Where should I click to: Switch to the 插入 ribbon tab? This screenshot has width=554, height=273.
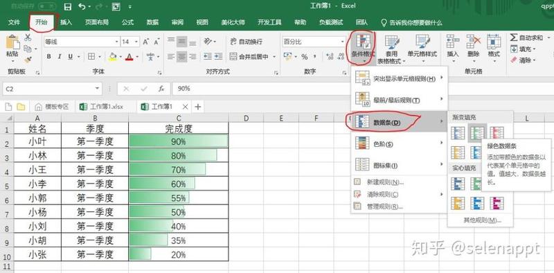coord(66,22)
